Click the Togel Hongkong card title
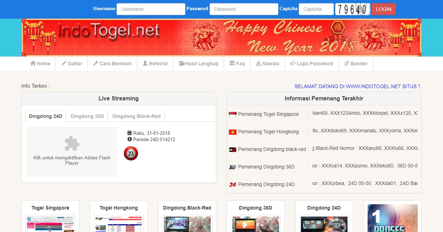Screen dimensions: 443x232 (x=119, y=208)
